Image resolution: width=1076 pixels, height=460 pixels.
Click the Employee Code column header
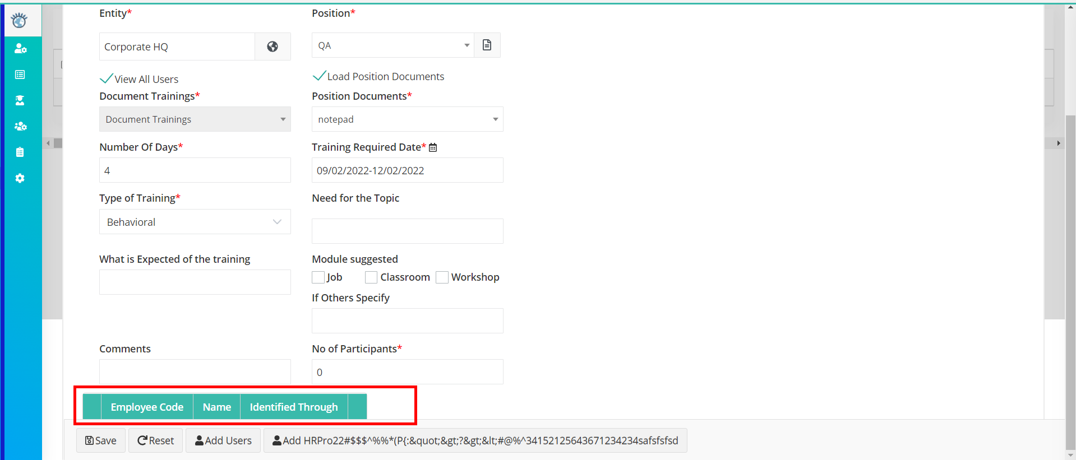(147, 407)
